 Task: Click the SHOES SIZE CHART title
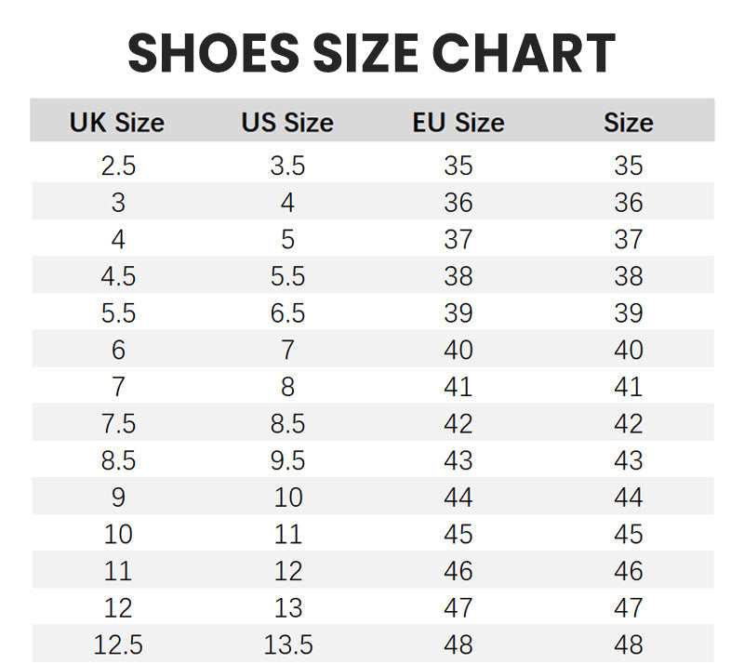point(371,52)
